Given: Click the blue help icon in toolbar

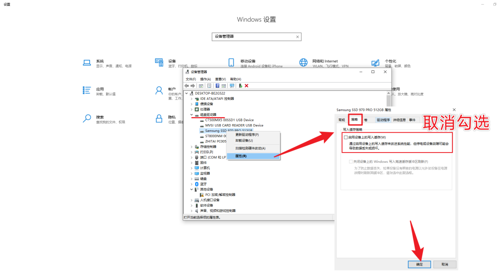Looking at the screenshot, I should [x=217, y=85].
